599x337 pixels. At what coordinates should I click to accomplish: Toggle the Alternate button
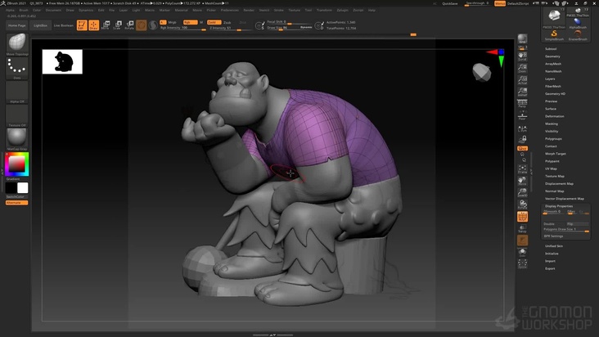click(17, 203)
